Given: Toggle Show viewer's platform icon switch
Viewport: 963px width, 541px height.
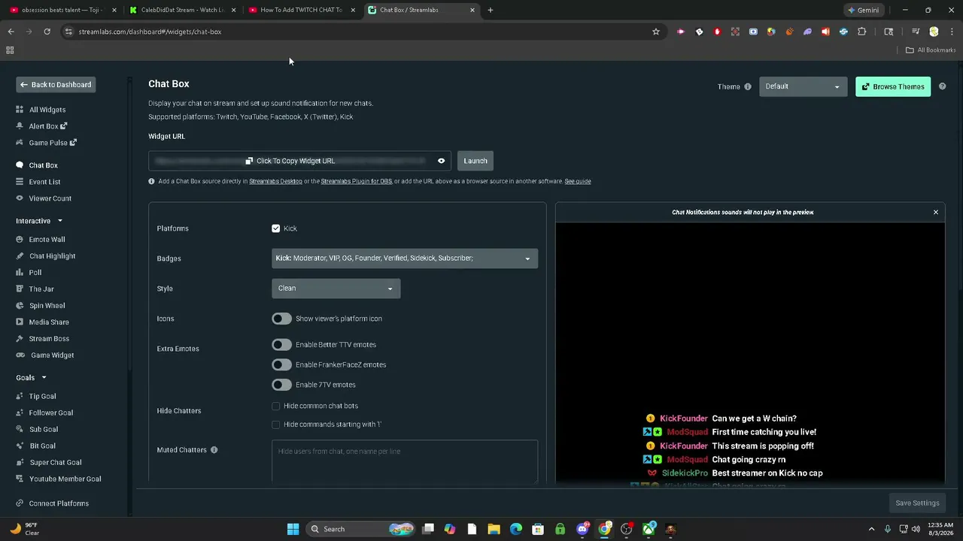Looking at the screenshot, I should tap(281, 319).
